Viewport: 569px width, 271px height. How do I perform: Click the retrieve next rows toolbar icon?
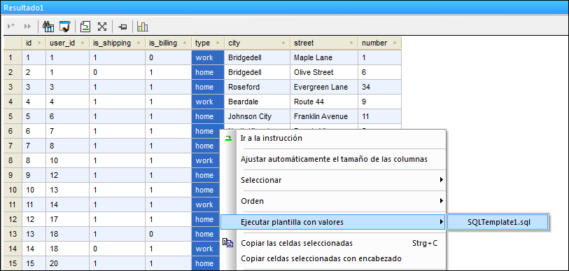click(x=11, y=26)
